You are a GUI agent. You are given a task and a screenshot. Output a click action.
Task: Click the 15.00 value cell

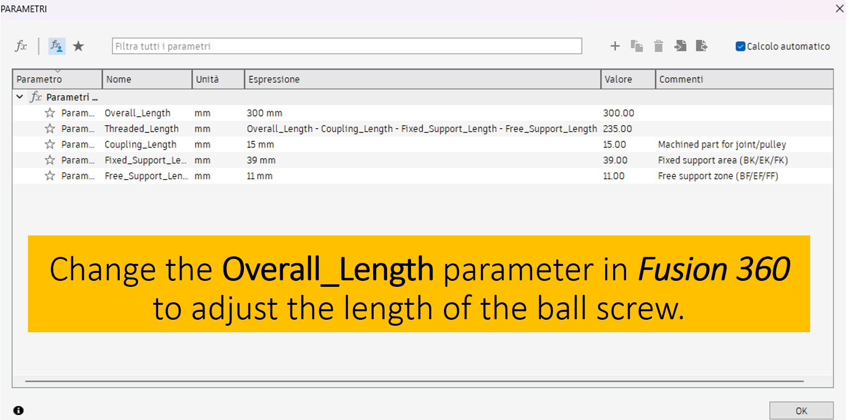click(615, 144)
